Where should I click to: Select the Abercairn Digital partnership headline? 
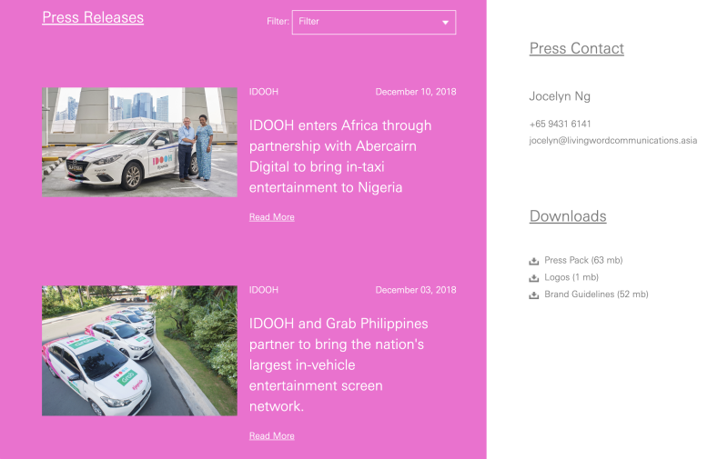click(340, 156)
